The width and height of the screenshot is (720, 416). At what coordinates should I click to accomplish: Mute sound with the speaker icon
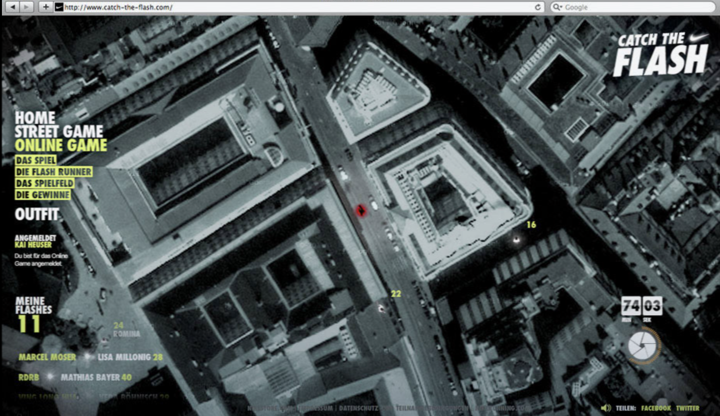tap(606, 408)
